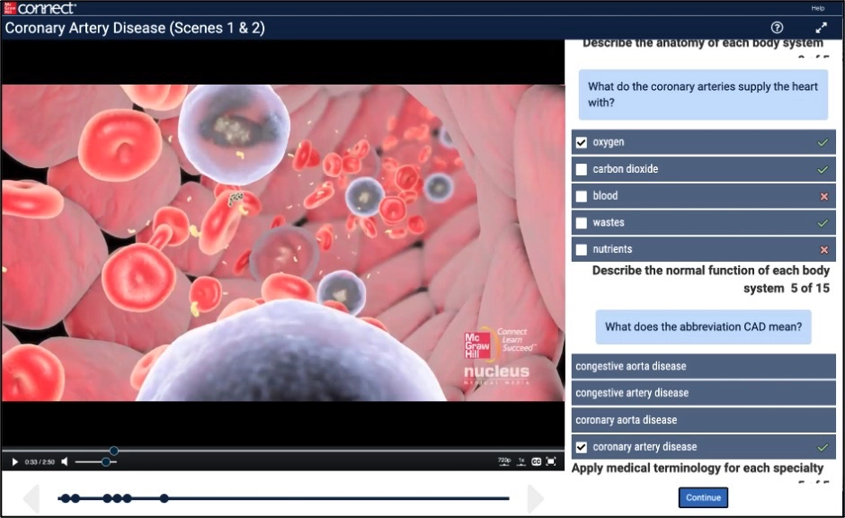
Task: Mute the video with the speaker icon
Action: (65, 462)
